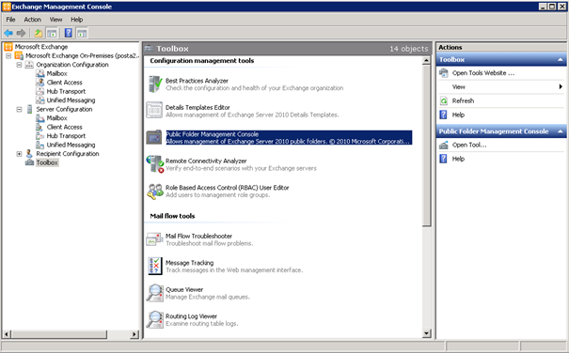
Task: Open the View submenu arrow in Actions
Action: [561, 86]
